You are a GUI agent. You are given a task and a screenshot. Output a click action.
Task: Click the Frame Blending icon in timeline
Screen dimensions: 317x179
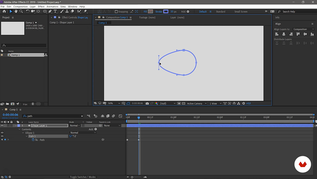108,116
